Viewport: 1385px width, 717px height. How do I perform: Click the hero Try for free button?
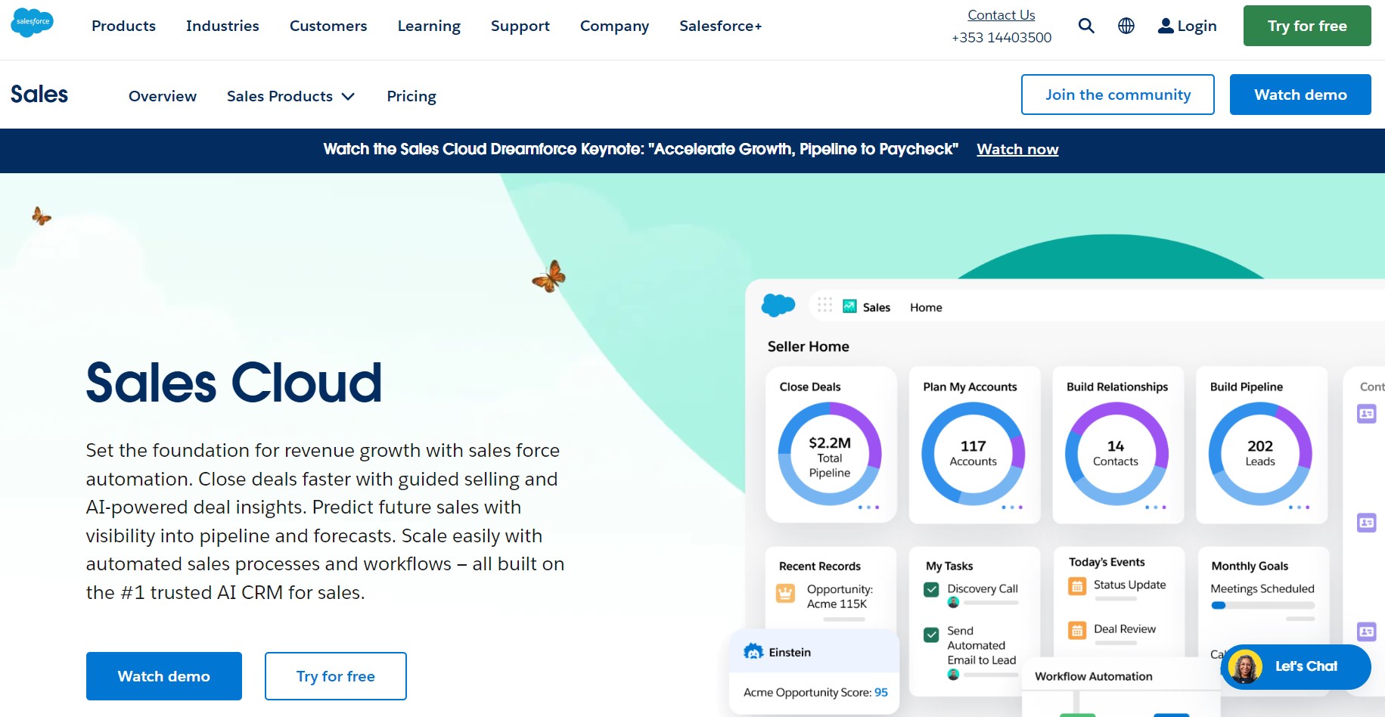(x=336, y=676)
